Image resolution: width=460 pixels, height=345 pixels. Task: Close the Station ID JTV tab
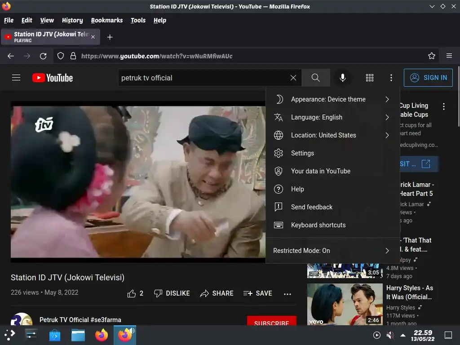coord(93,37)
